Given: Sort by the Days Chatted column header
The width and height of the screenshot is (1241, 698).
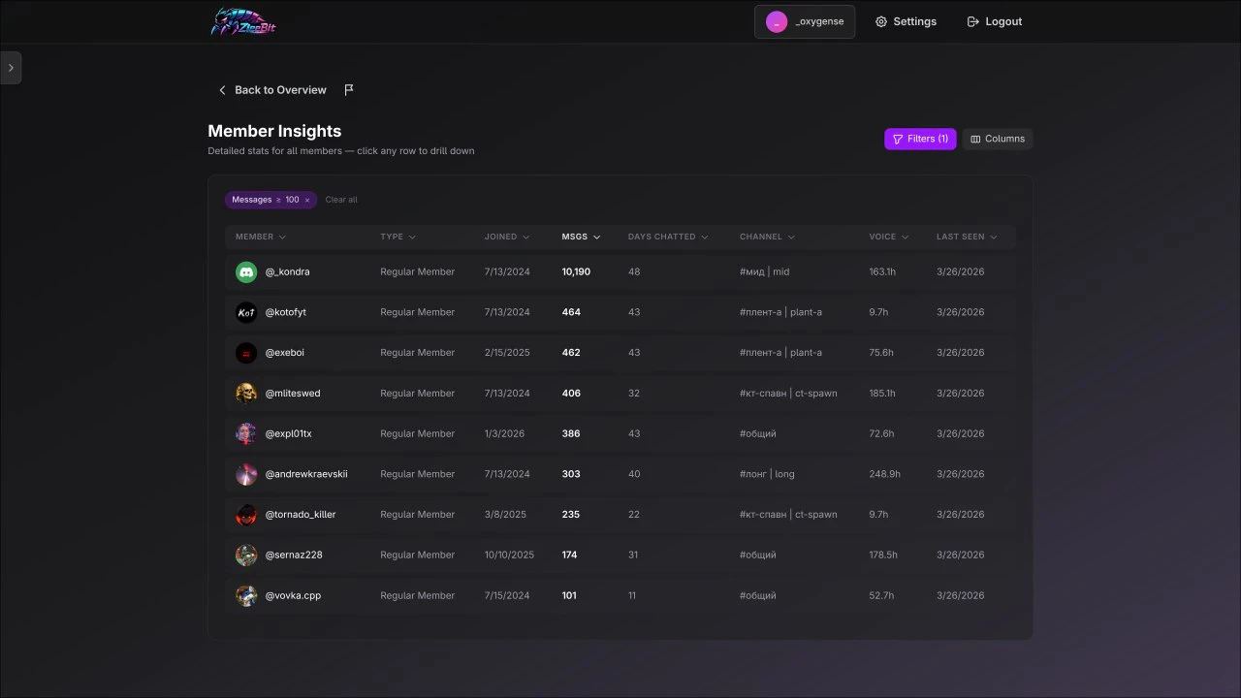Looking at the screenshot, I should pyautogui.click(x=668, y=237).
